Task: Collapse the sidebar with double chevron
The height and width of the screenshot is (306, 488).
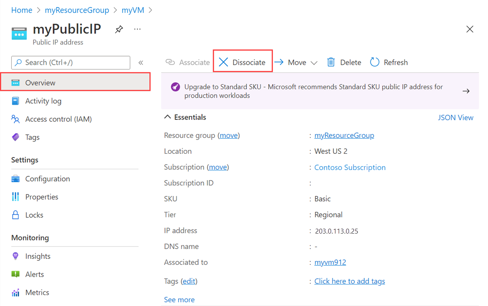Action: [141, 63]
